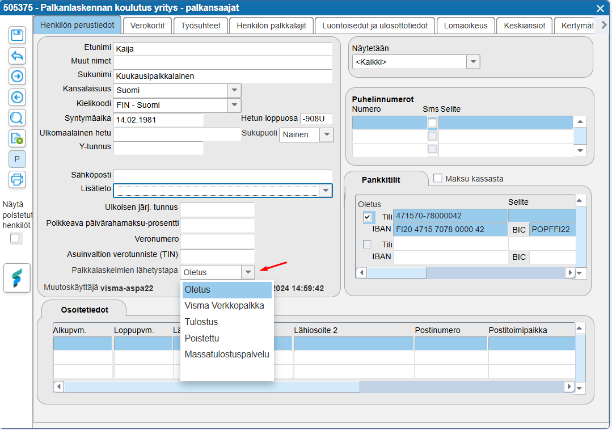612x430 pixels.
Task: Click the new document plus icon
Action: (x=18, y=138)
